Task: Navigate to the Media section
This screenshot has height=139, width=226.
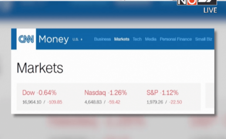Action: click(x=151, y=39)
